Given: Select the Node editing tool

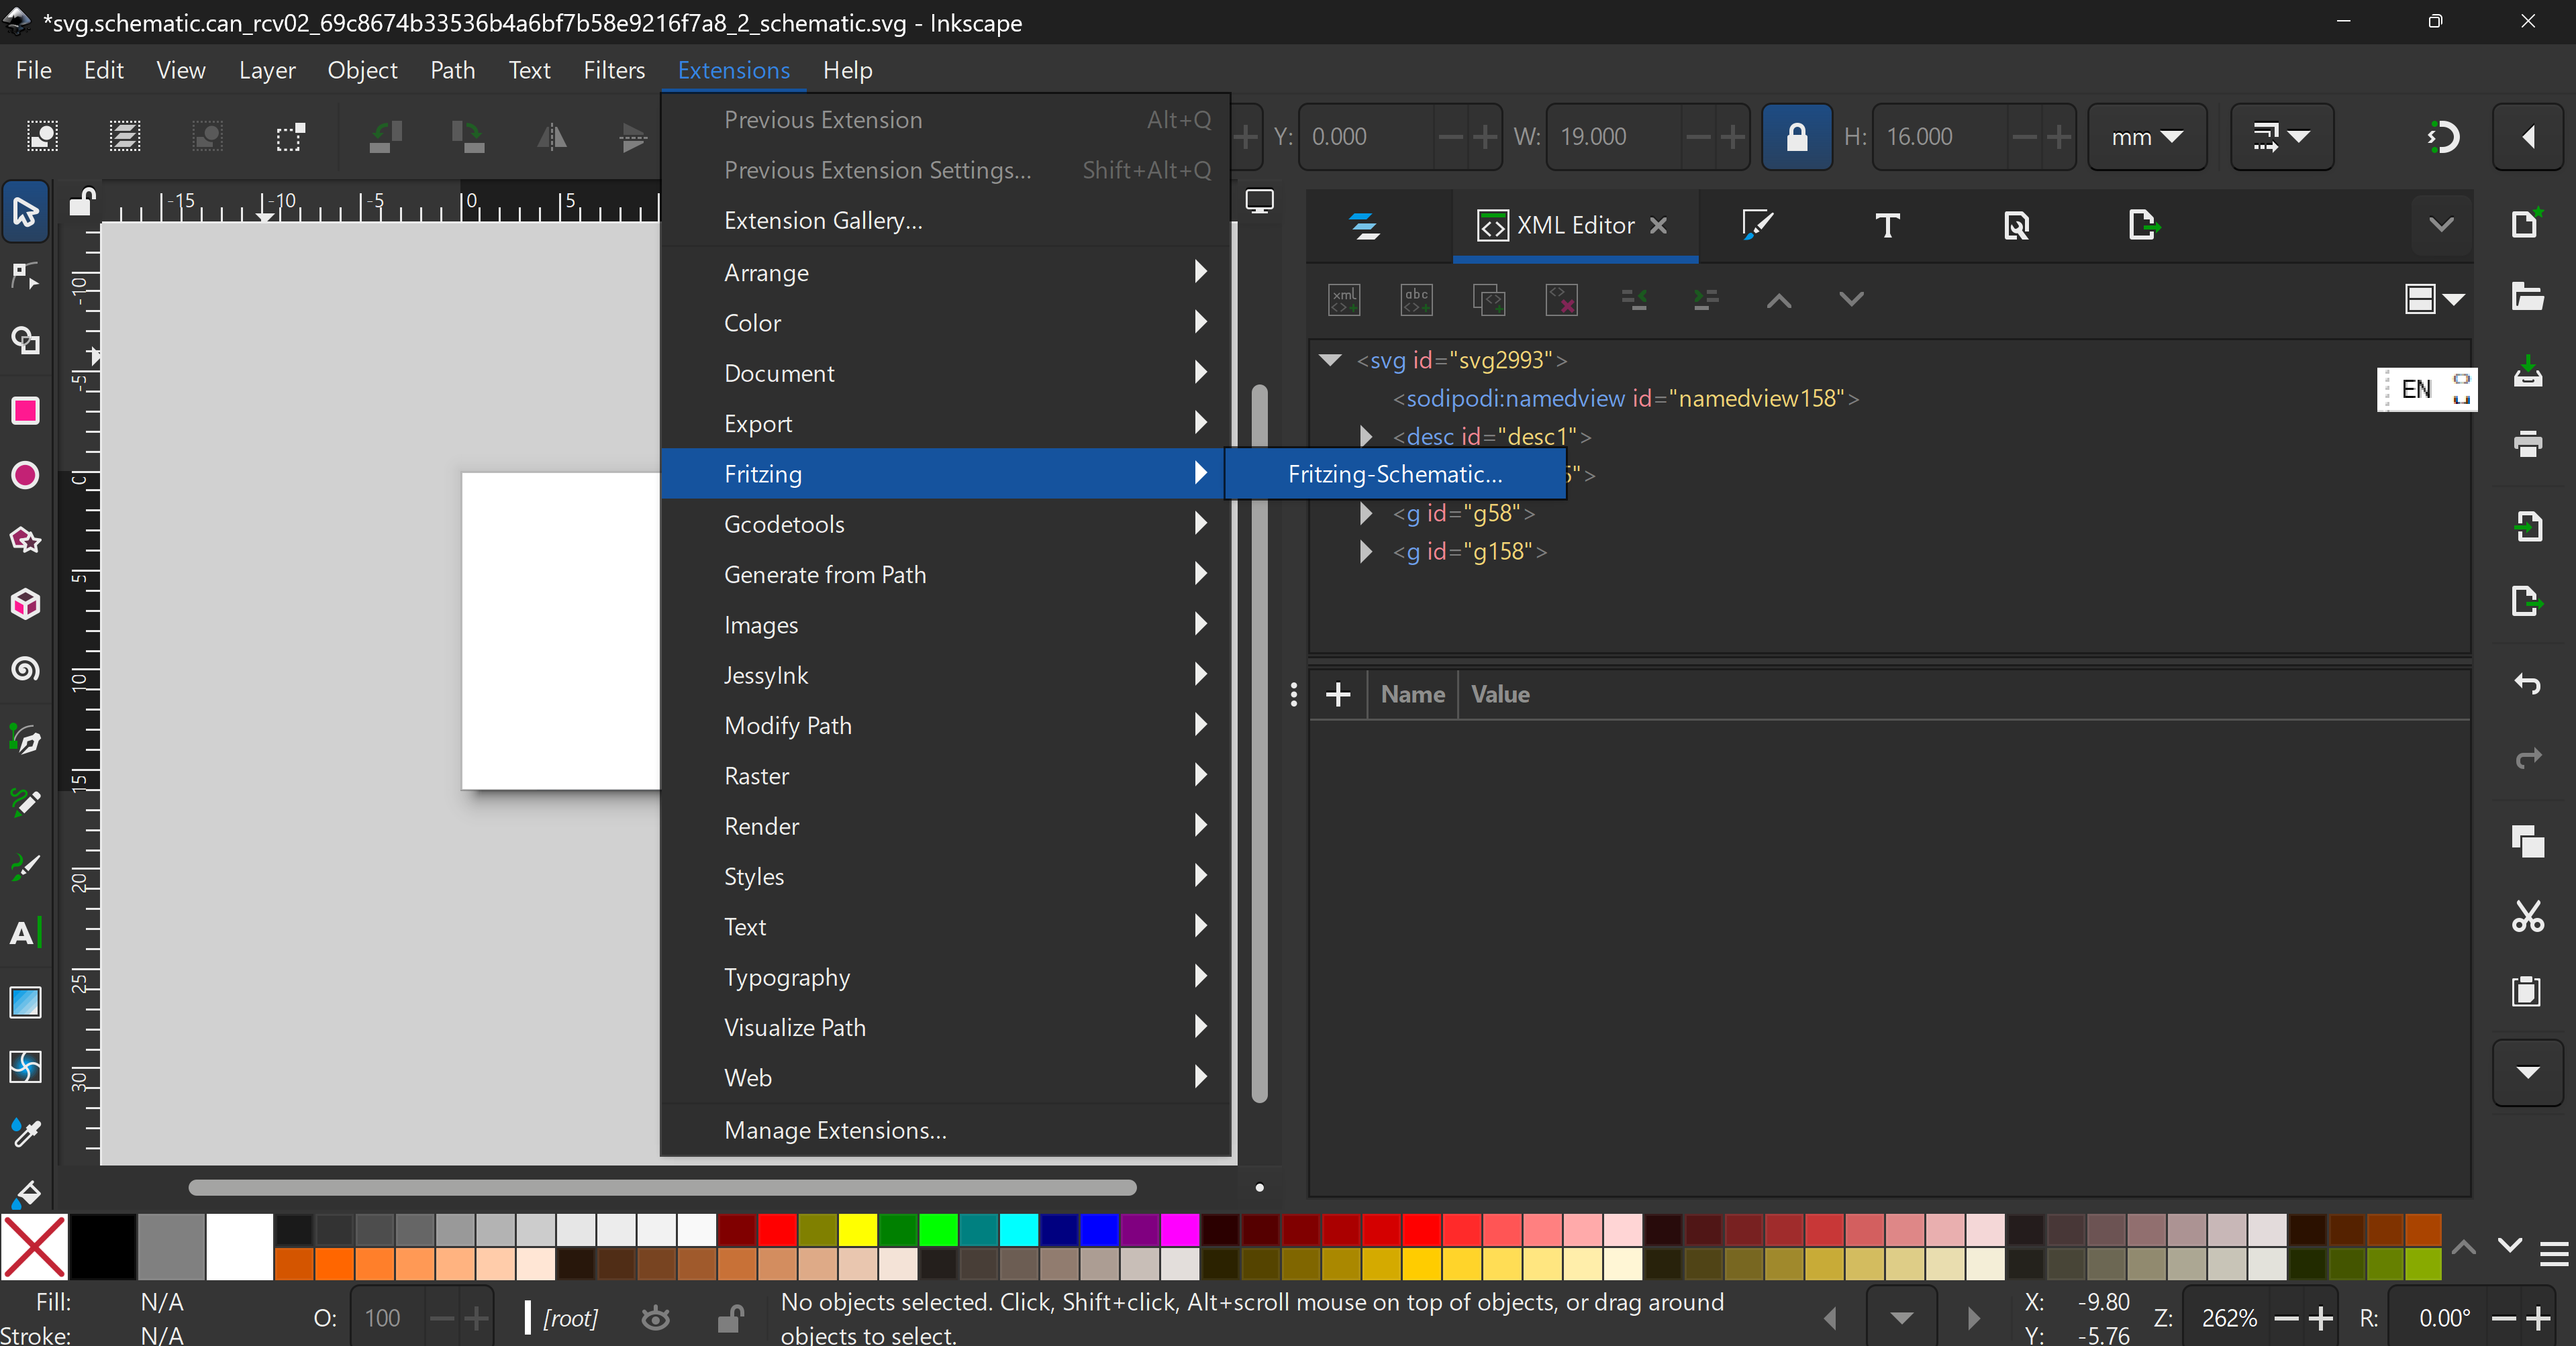Looking at the screenshot, I should [25, 275].
